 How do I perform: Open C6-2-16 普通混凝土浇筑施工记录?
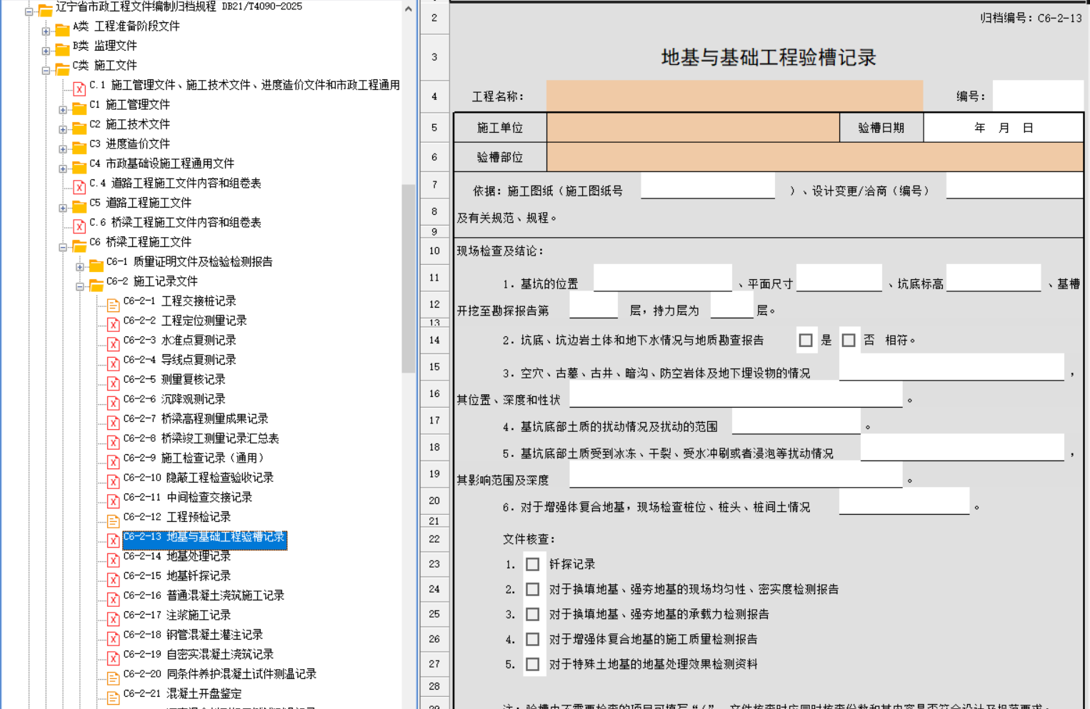coord(225,595)
